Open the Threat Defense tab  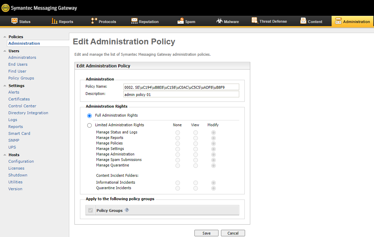[269, 21]
